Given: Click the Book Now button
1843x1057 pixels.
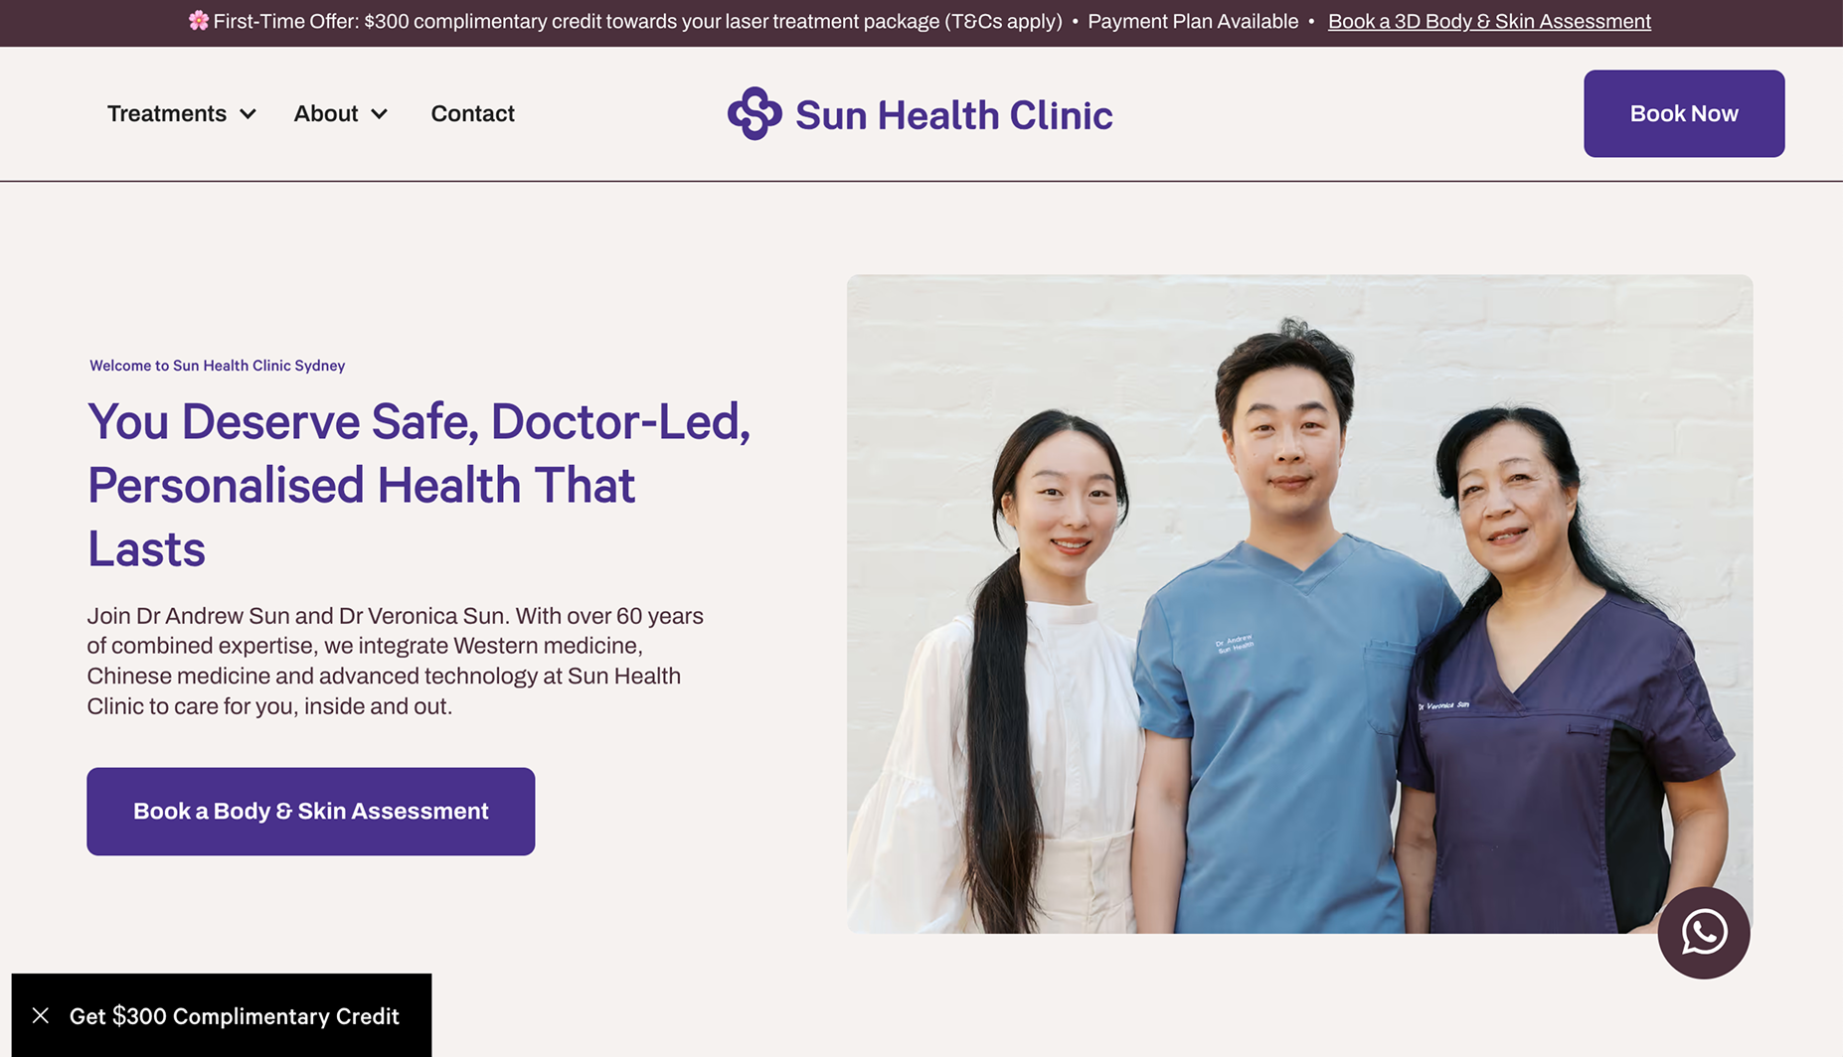Looking at the screenshot, I should [x=1684, y=113].
